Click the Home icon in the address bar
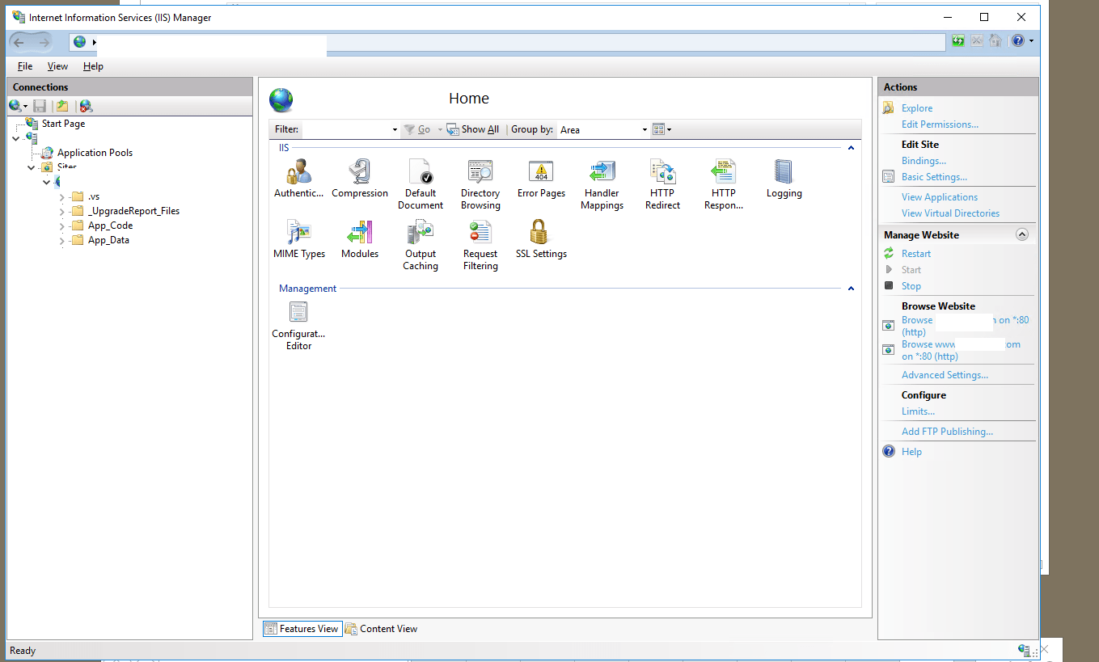The image size is (1099, 662). click(x=995, y=41)
